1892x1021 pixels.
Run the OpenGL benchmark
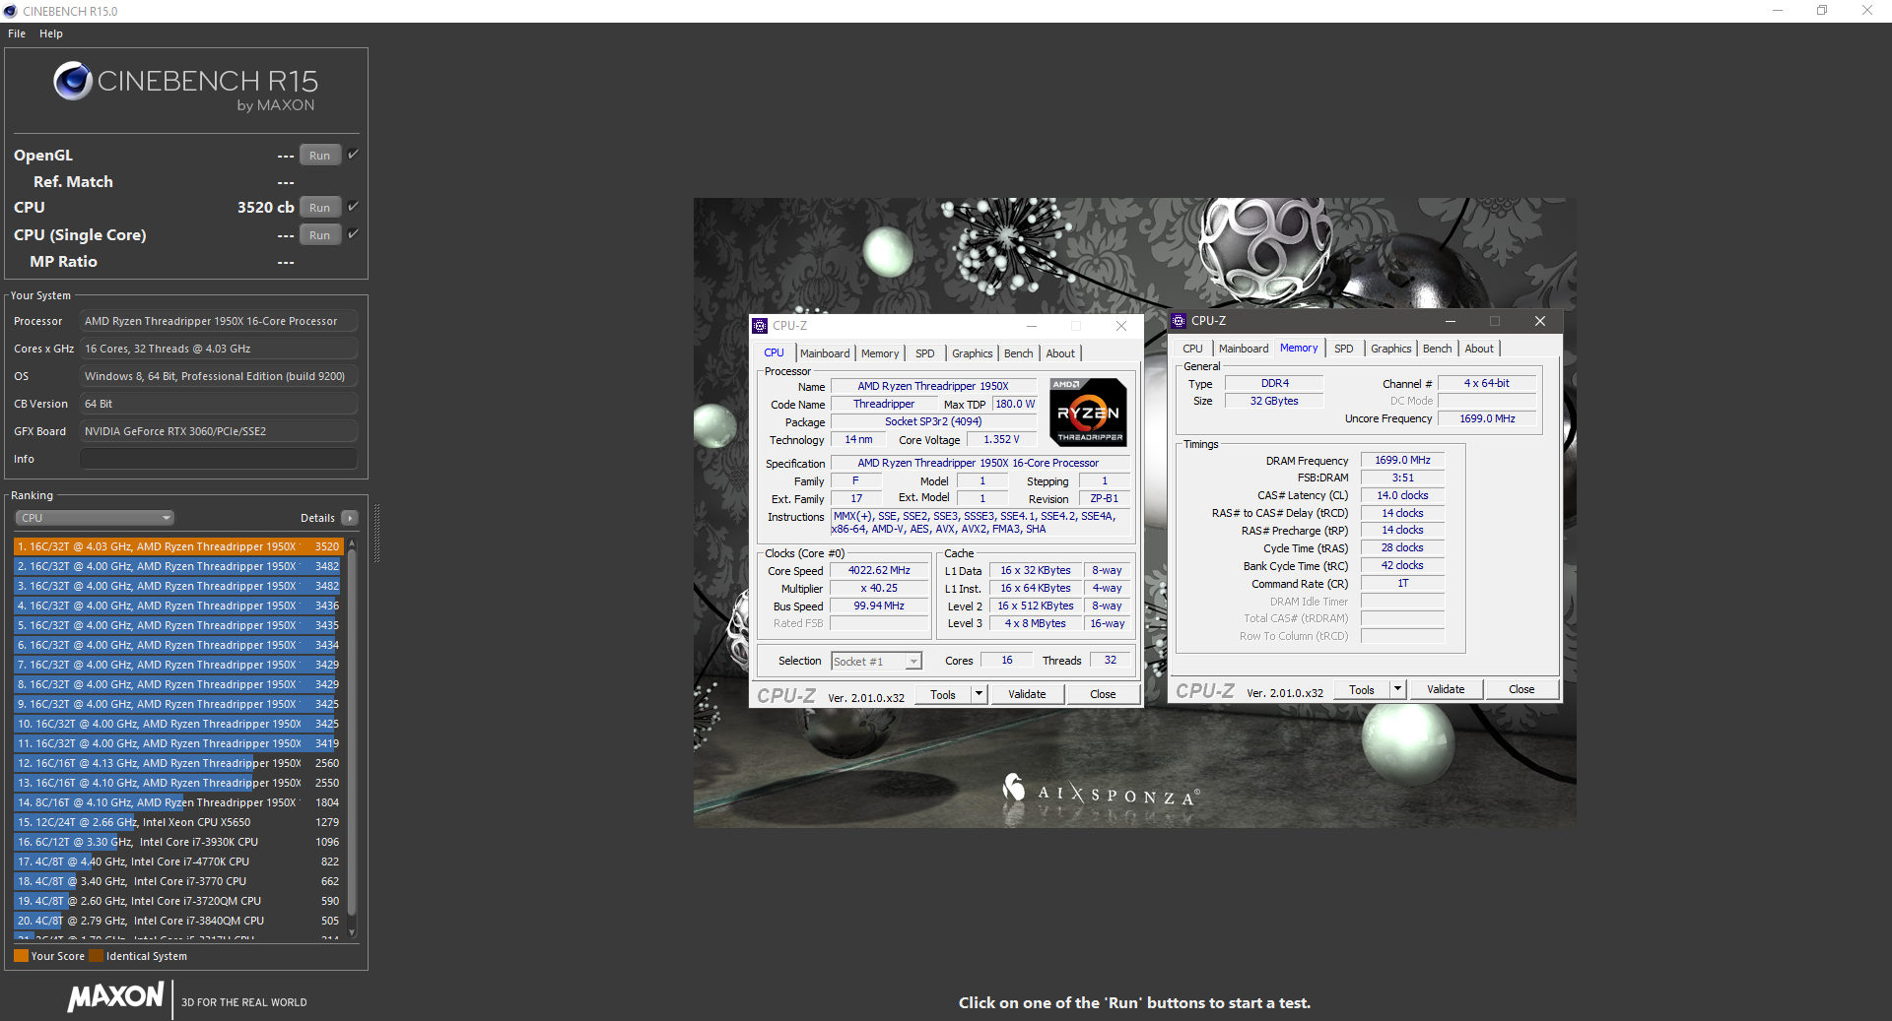pos(320,156)
